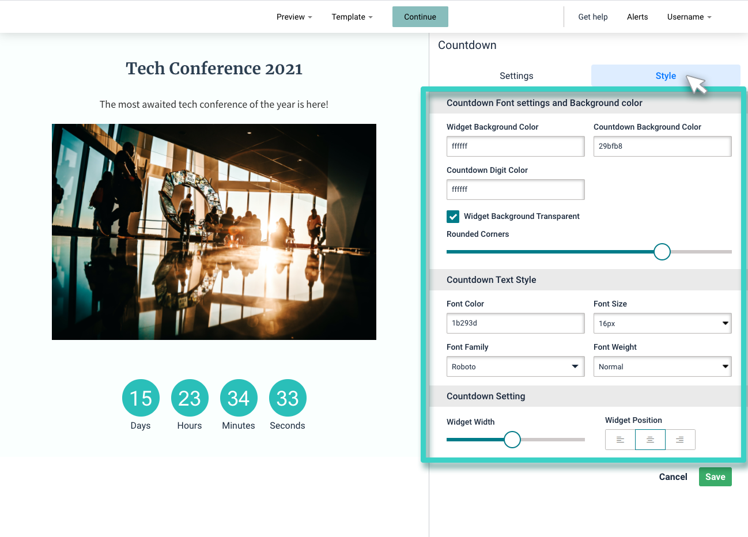Switch to the Settings tab
The height and width of the screenshot is (537, 748).
(516, 76)
